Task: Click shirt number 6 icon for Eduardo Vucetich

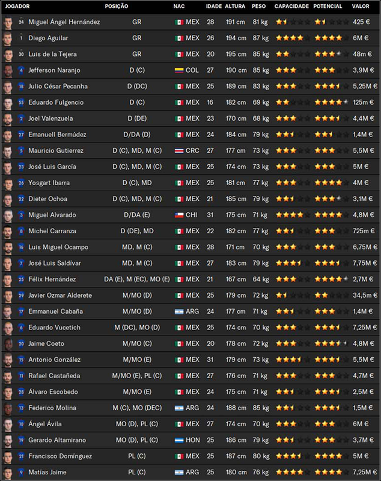Action: 21,327
